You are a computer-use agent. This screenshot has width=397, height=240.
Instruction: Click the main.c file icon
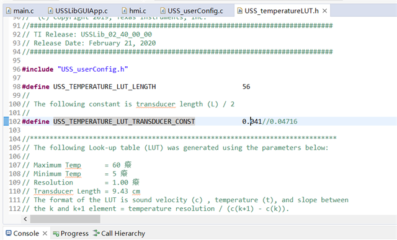pyautogui.click(x=9, y=11)
